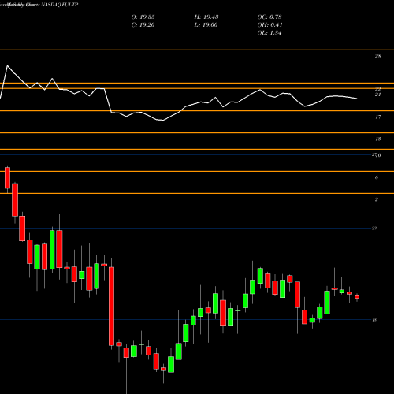Click the high value H: 19.43

(206, 17)
